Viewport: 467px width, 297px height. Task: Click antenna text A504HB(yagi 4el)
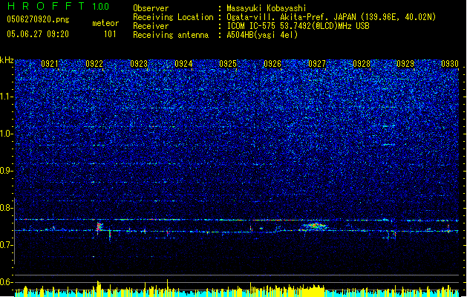[x=262, y=35]
